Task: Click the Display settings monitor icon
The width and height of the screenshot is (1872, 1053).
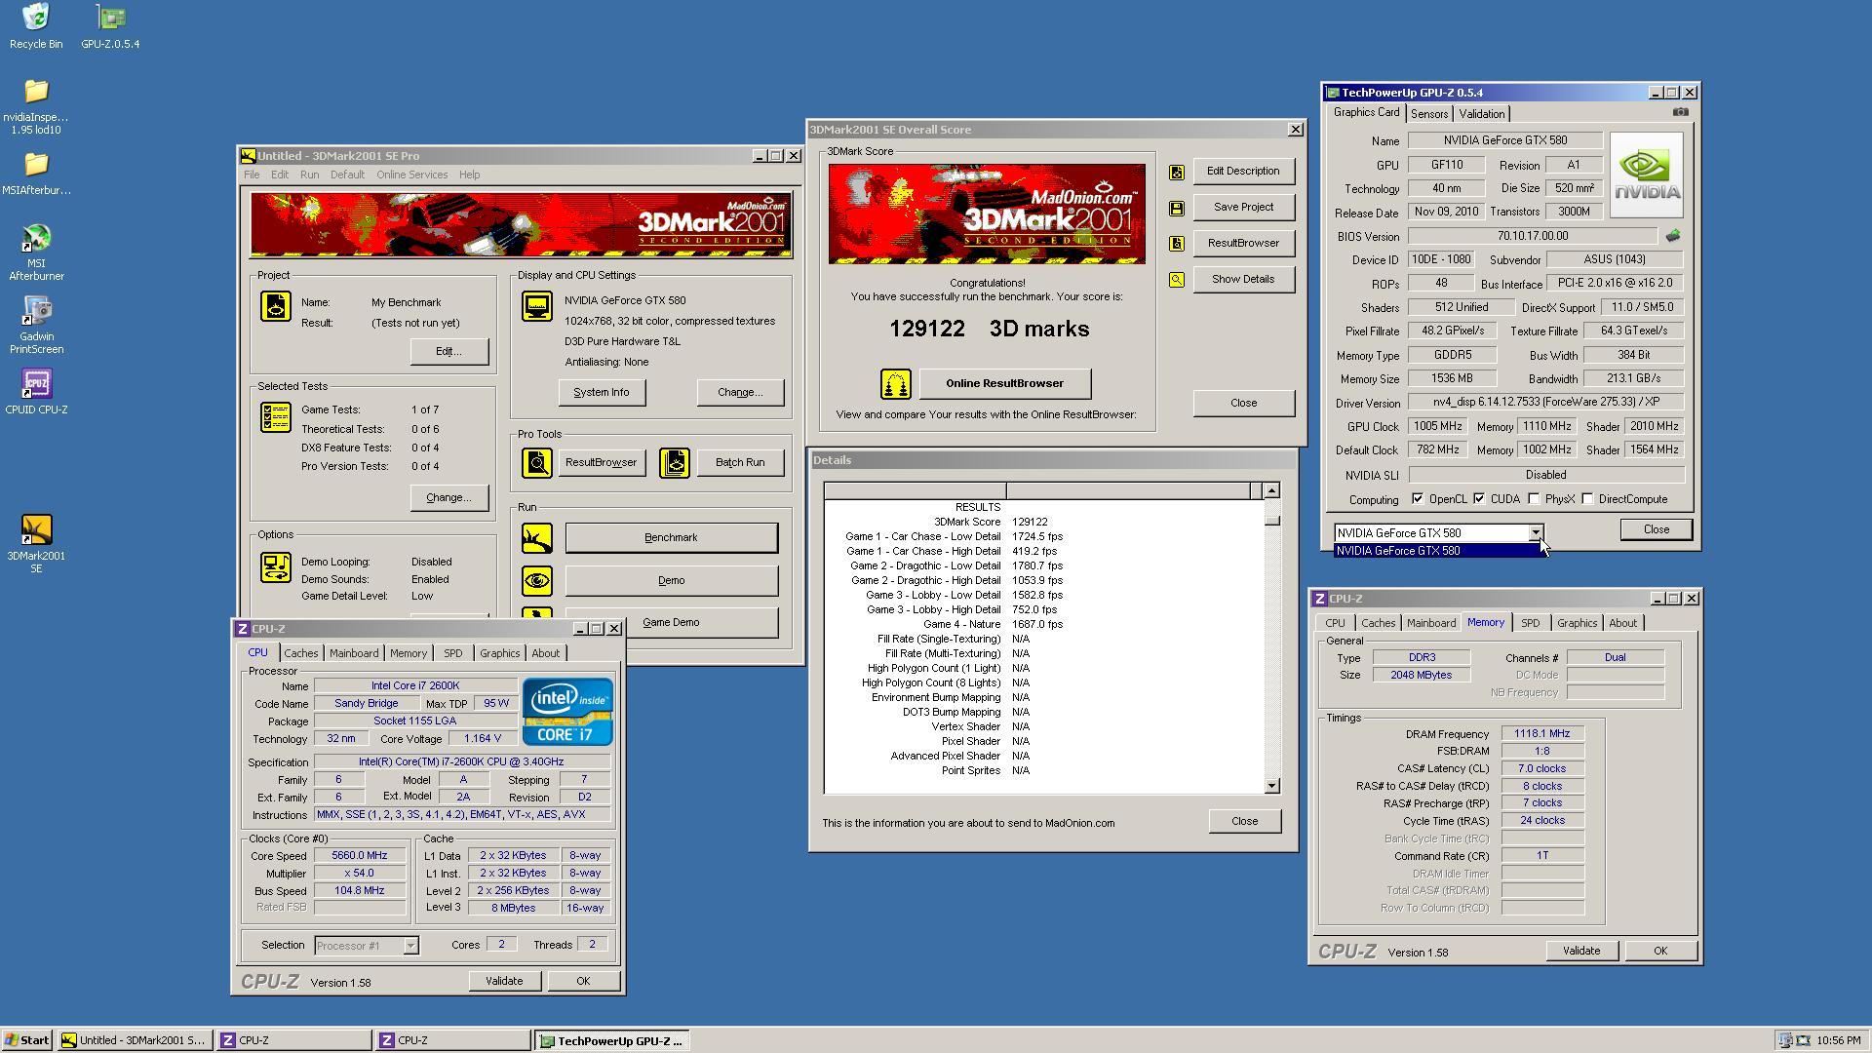Action: 536,306
